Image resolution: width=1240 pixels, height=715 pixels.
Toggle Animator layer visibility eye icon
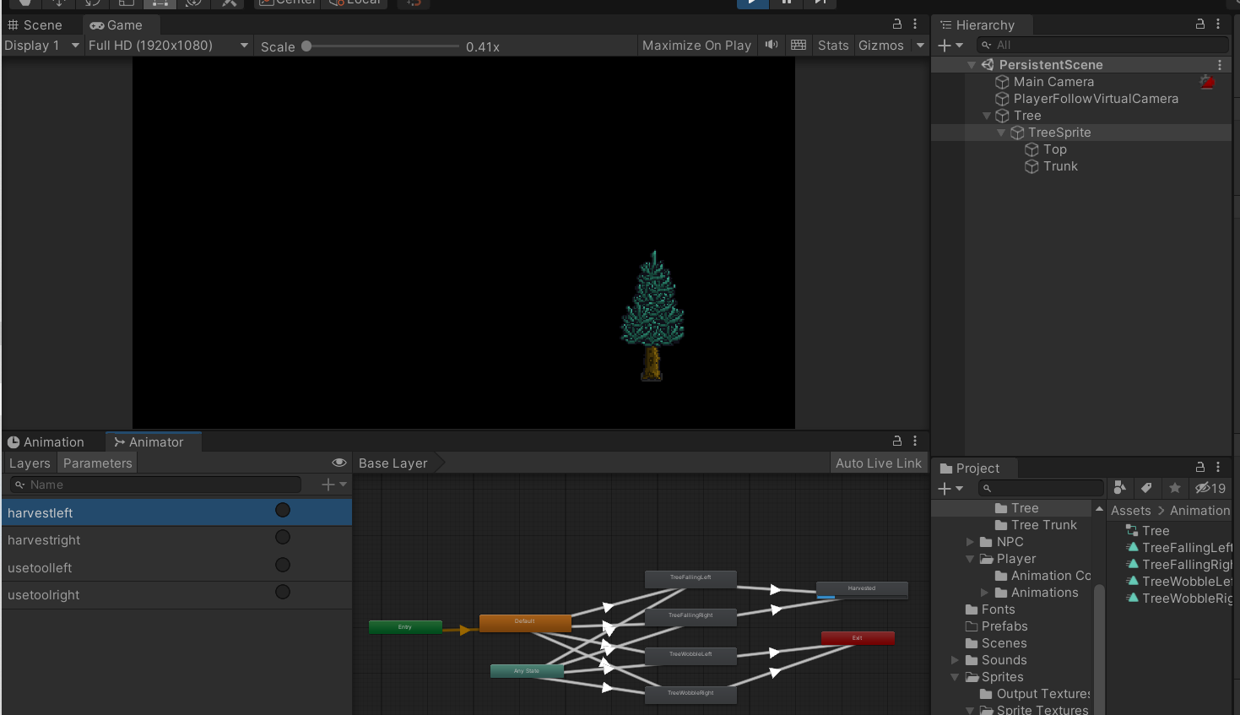point(339,463)
